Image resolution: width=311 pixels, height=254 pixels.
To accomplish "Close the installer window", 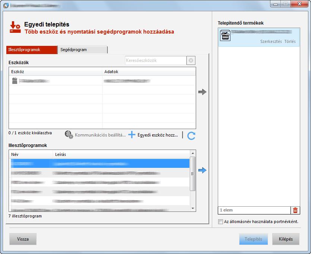I will click(x=299, y=4).
